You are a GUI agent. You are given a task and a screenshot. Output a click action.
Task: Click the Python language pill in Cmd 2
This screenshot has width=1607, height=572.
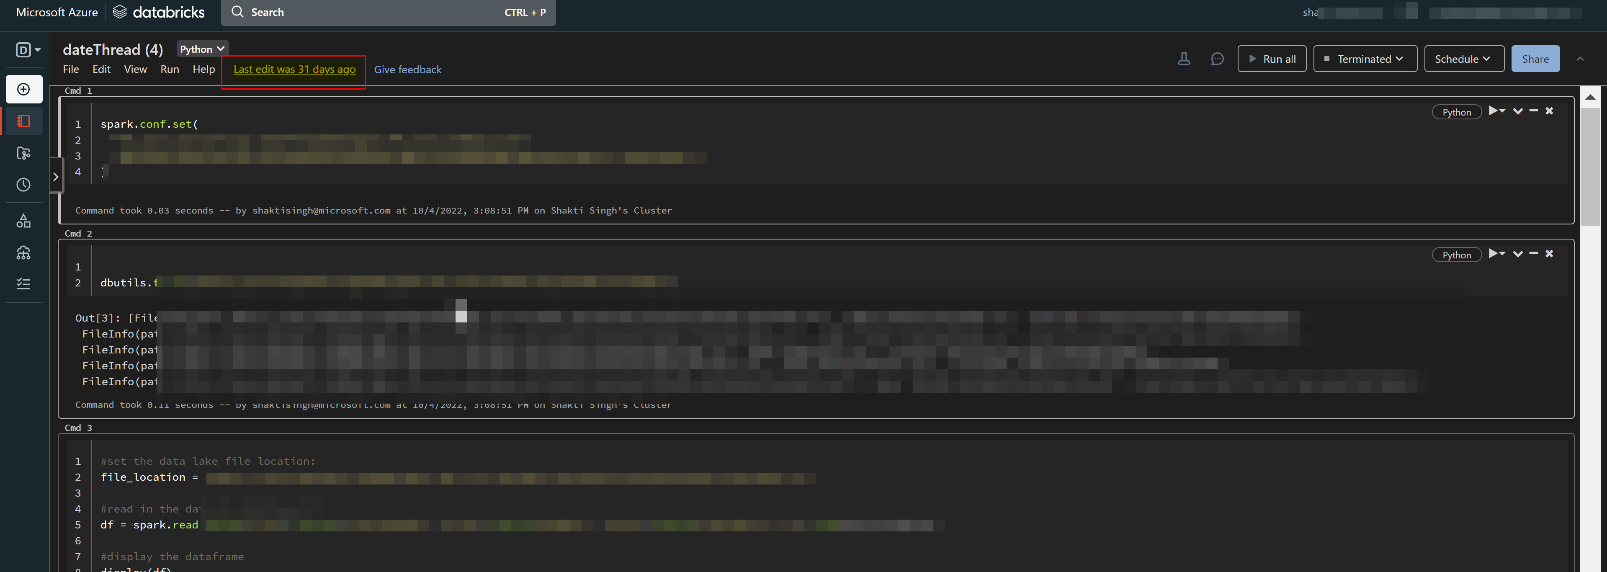click(1457, 255)
